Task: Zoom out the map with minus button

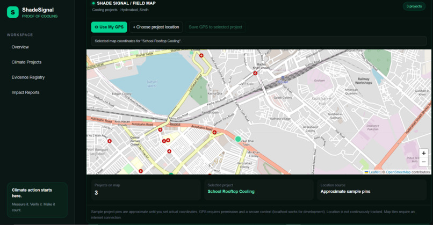Action: tap(424, 162)
